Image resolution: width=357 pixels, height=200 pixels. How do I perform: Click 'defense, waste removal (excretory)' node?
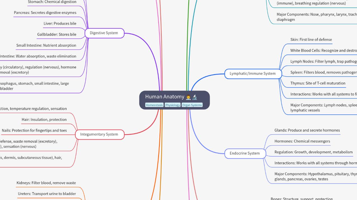point(29,144)
